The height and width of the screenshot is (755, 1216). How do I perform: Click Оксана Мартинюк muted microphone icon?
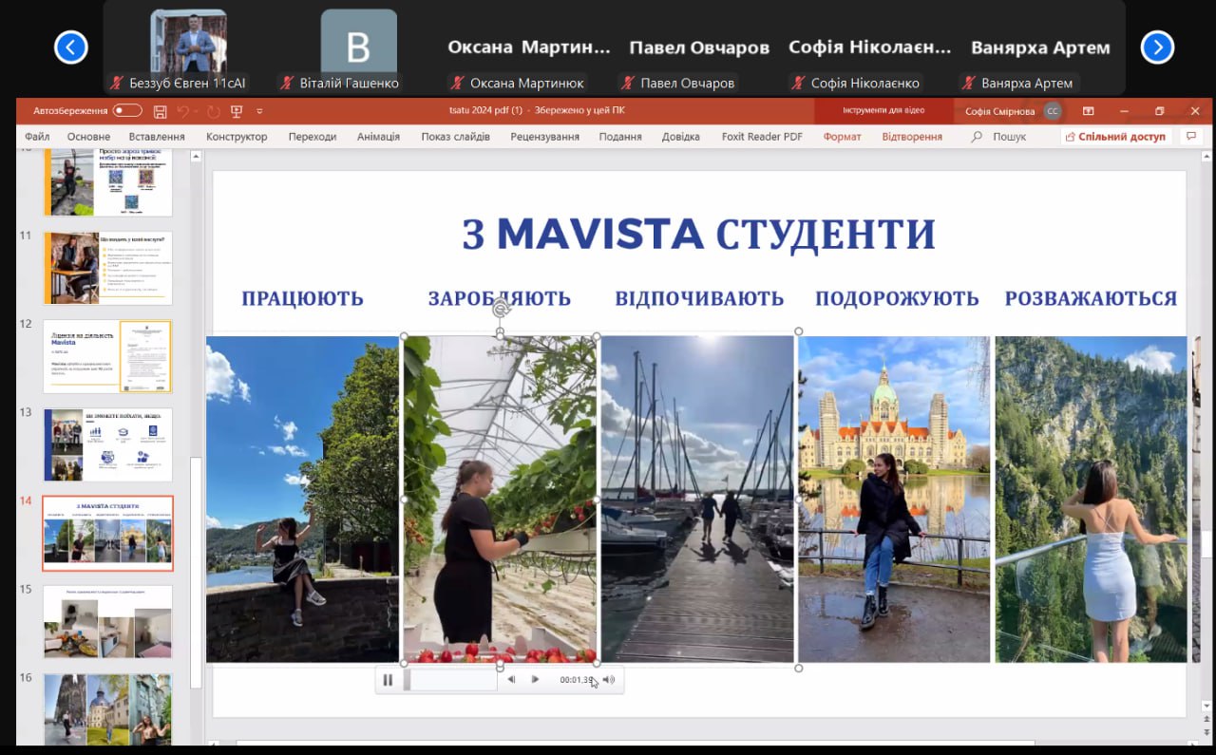pos(458,83)
